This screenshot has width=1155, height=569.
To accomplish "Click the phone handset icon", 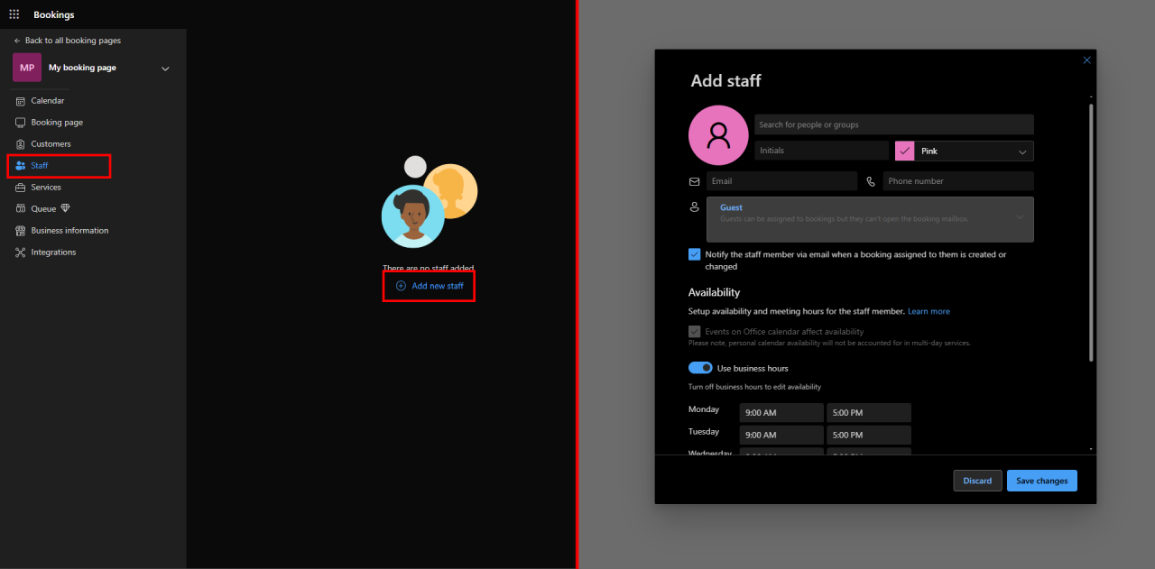I will click(x=871, y=181).
